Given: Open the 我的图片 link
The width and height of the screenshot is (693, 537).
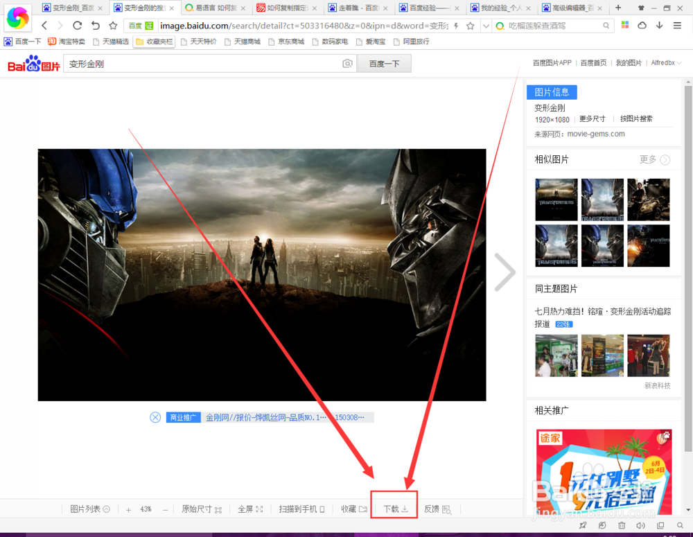Looking at the screenshot, I should pos(629,63).
